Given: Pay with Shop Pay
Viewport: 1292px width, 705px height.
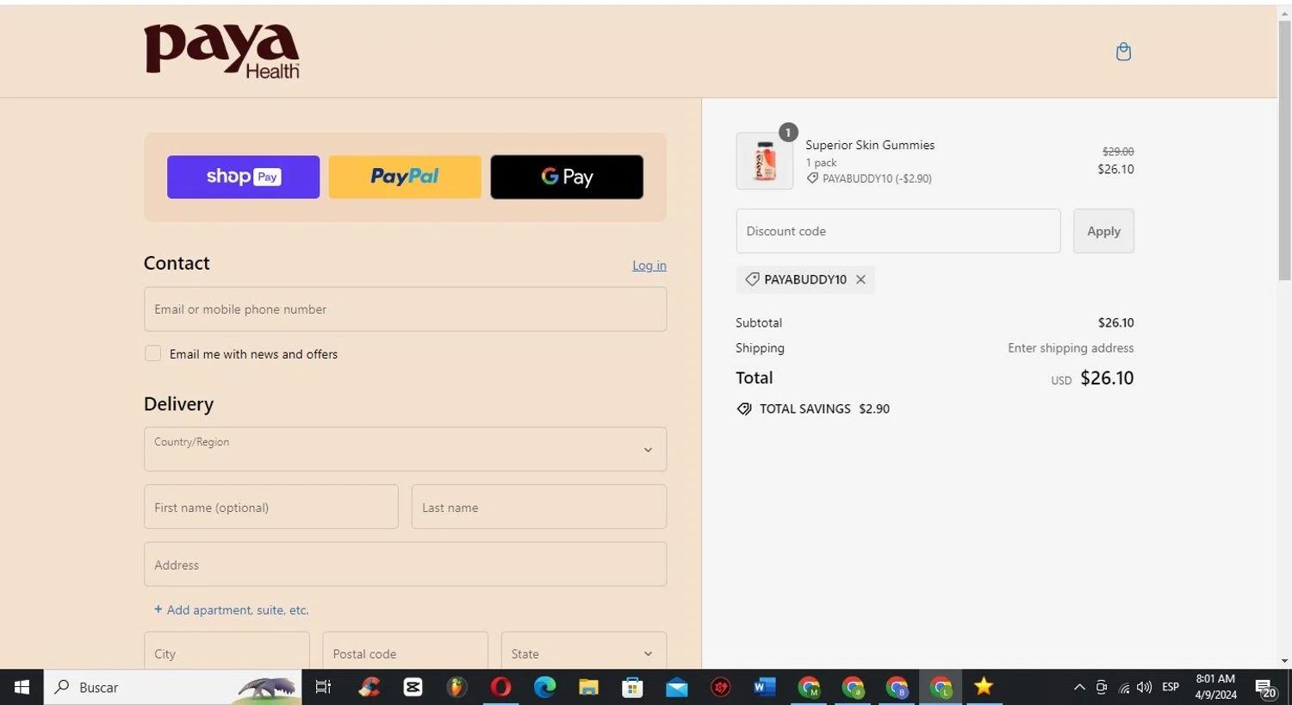Looking at the screenshot, I should (243, 177).
